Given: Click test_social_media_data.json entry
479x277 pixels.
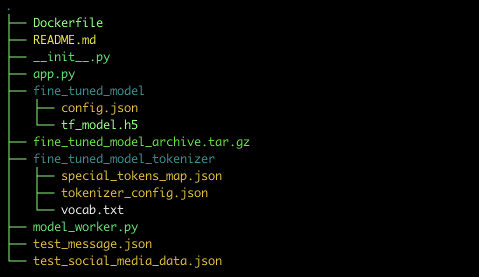Looking at the screenshot, I should (127, 261).
